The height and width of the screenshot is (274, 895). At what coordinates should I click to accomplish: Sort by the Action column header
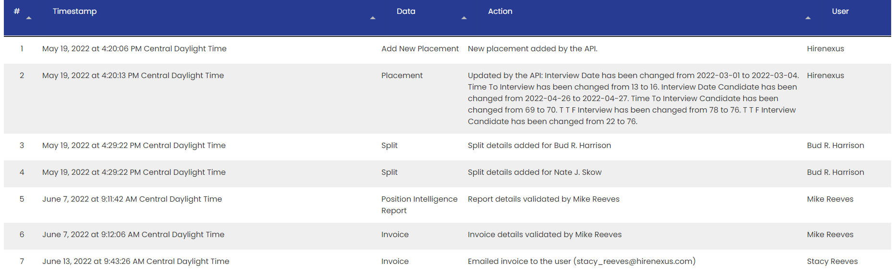(500, 11)
